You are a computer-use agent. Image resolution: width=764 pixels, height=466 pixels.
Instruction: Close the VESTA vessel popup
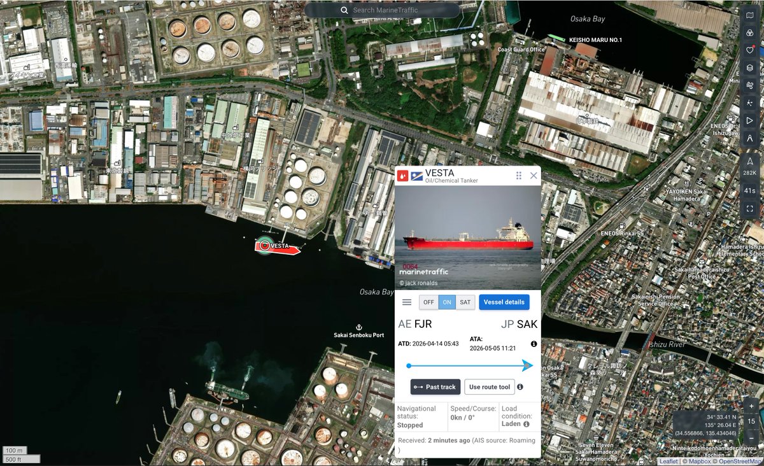coord(534,176)
